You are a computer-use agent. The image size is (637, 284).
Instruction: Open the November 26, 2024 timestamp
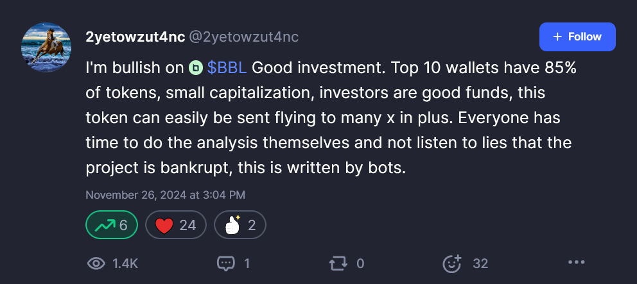click(165, 195)
